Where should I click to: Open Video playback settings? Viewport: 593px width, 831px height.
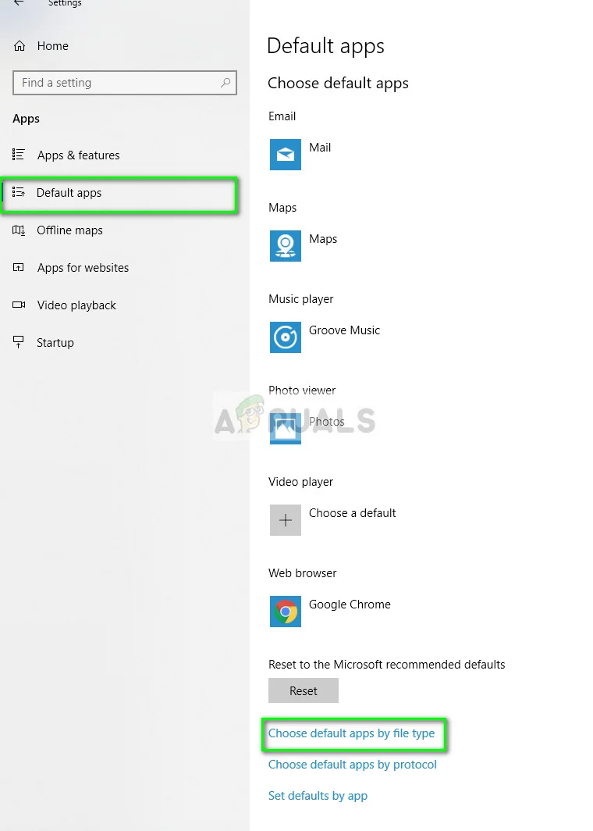click(76, 305)
